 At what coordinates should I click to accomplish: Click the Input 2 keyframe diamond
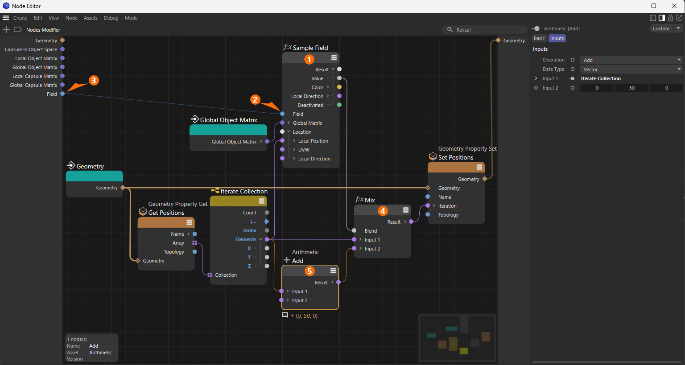(536, 88)
